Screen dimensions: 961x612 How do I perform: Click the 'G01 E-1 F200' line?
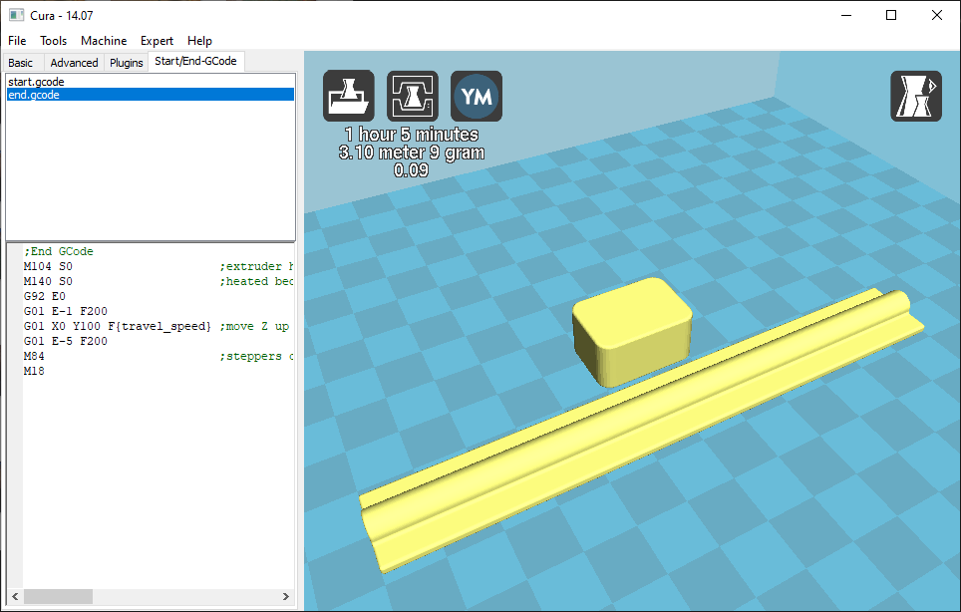click(66, 311)
